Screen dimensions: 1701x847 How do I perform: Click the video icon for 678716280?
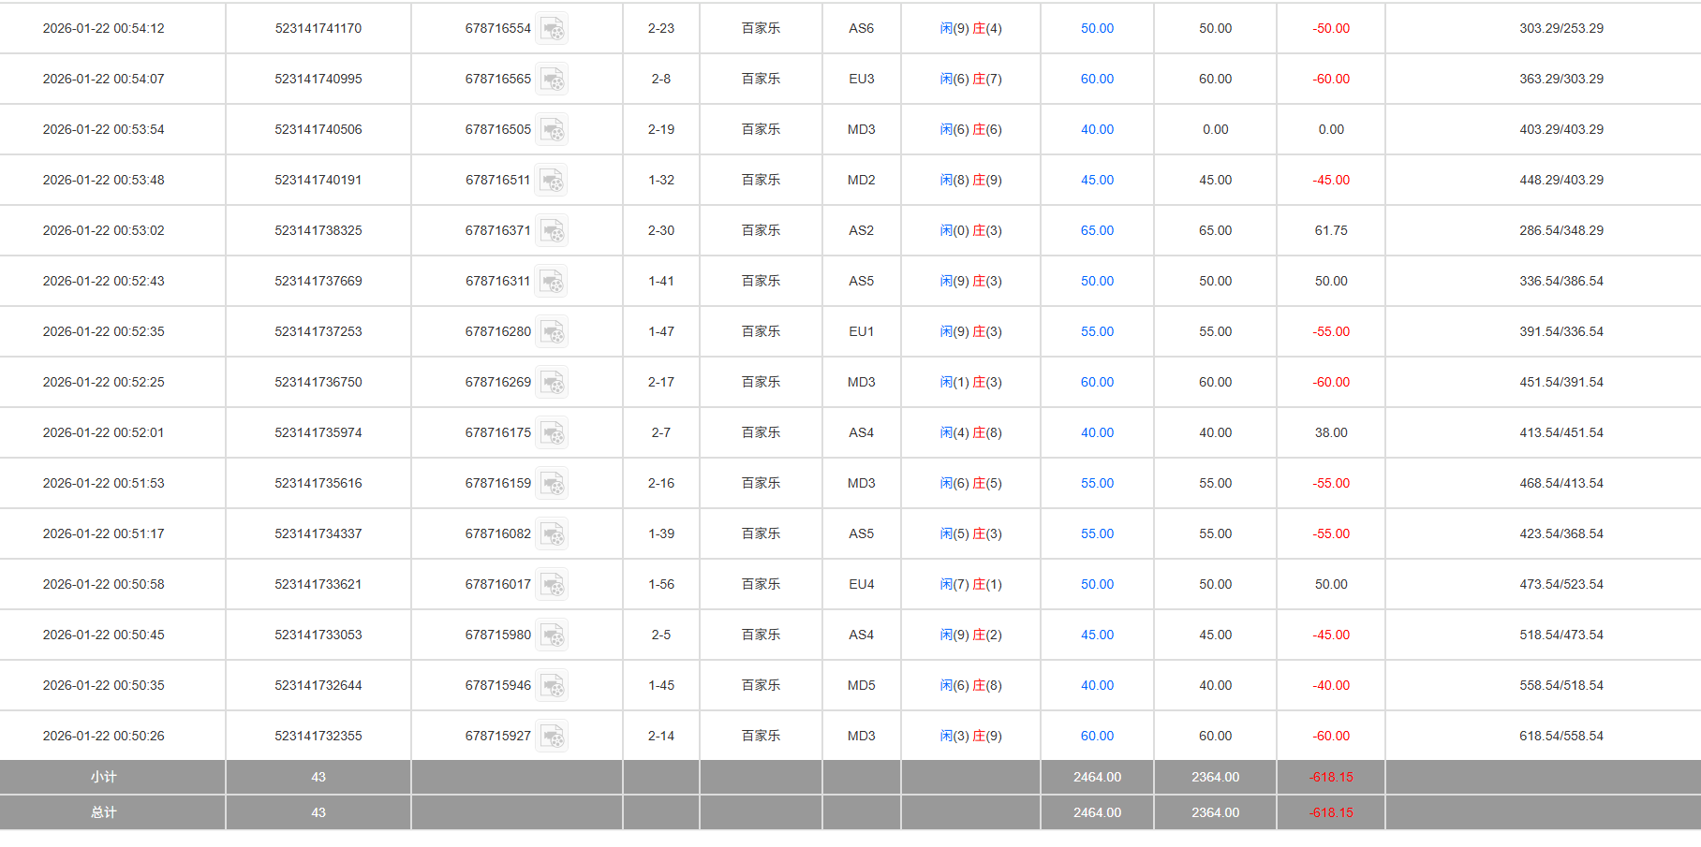553,332
